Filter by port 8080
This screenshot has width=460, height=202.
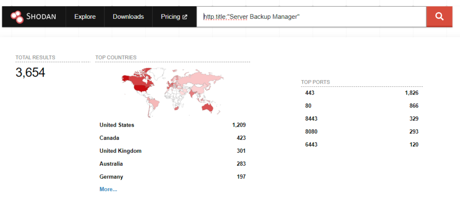[311, 132]
